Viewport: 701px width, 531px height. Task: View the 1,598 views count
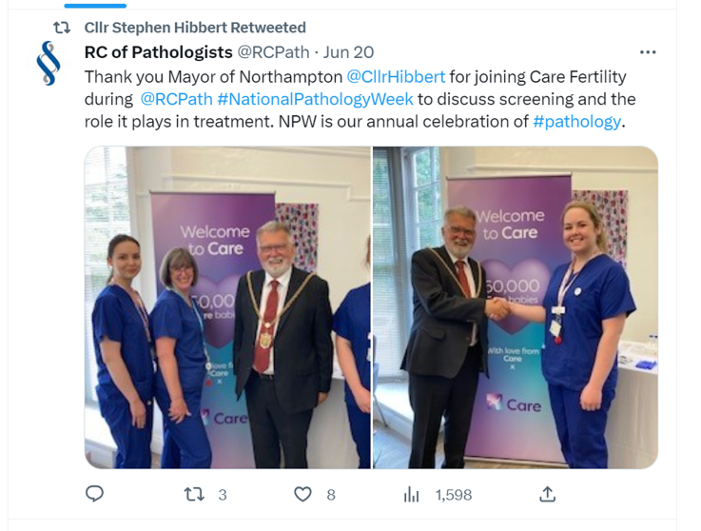coord(454,495)
